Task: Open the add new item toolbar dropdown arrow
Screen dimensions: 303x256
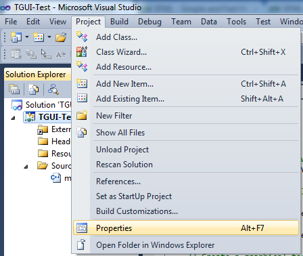Action: (49, 37)
